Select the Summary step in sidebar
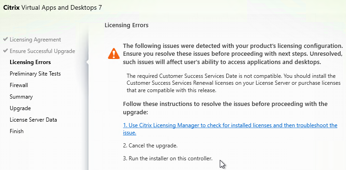This screenshot has width=346, height=170. 21,97
